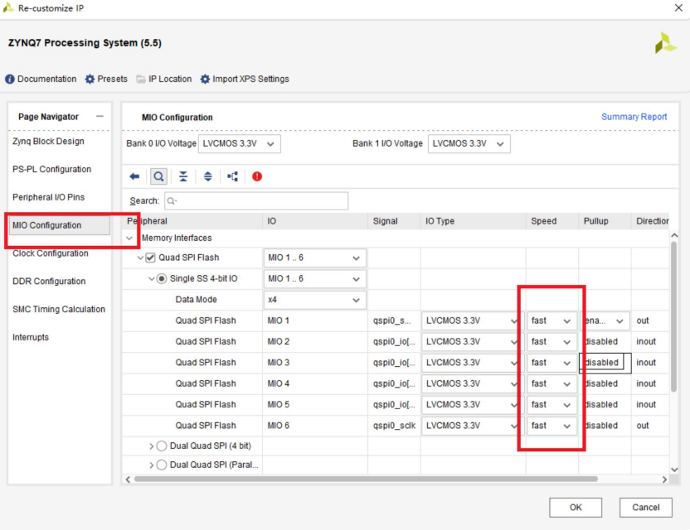This screenshot has height=530, width=690.
Task: Uncheck the Quad SPI Flash checkbox
Action: pos(151,258)
